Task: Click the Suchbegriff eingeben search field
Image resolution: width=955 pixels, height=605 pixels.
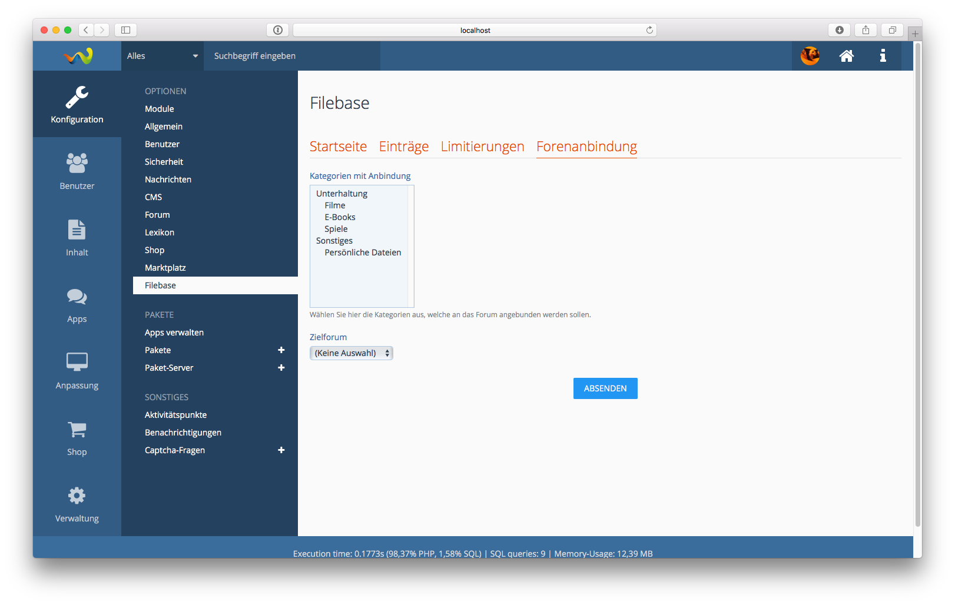Action: (x=291, y=56)
